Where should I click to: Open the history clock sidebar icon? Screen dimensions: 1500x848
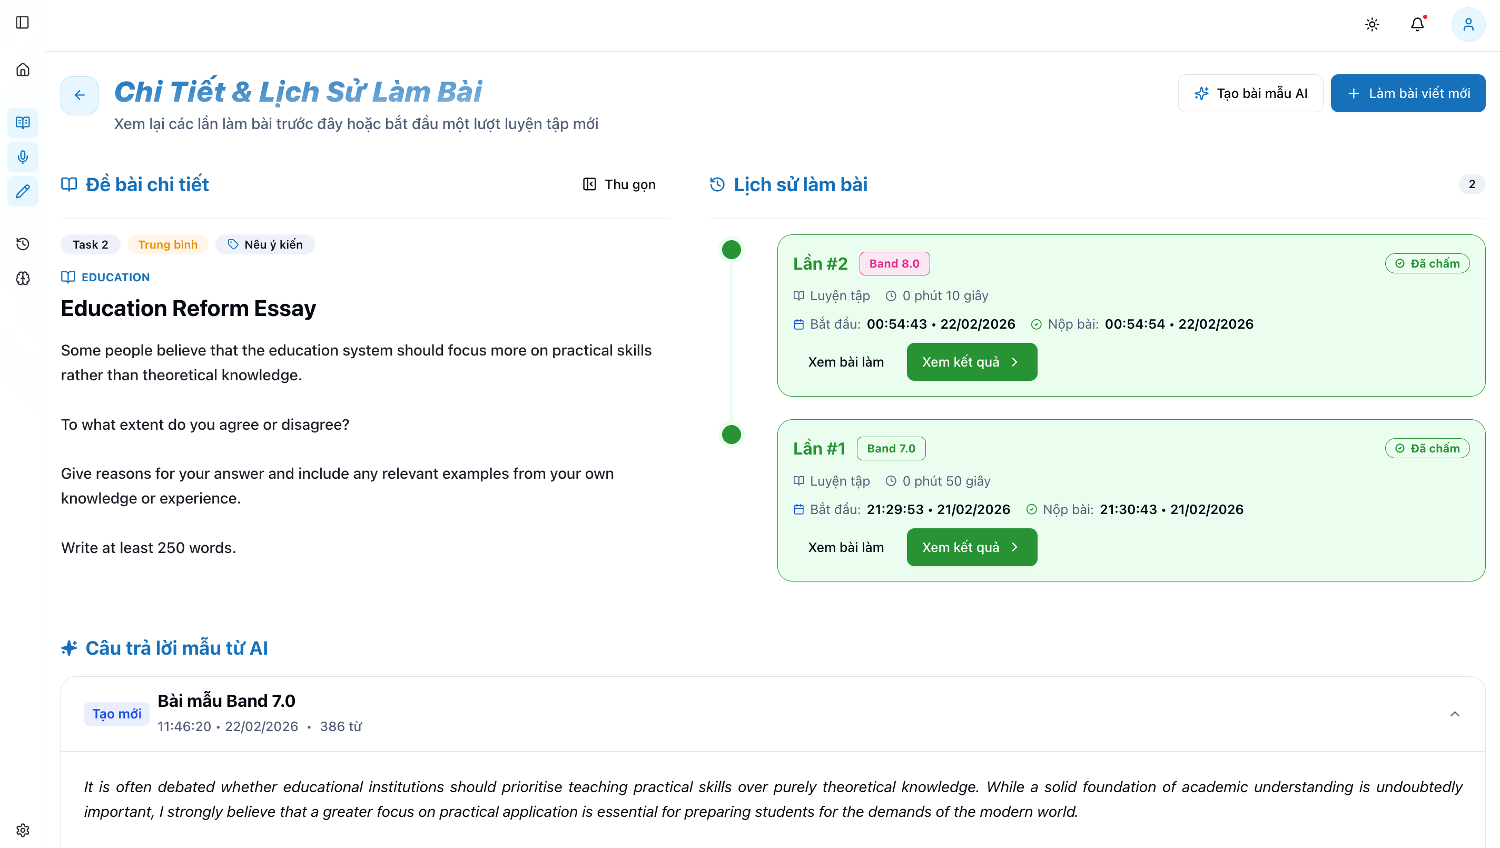pos(22,243)
